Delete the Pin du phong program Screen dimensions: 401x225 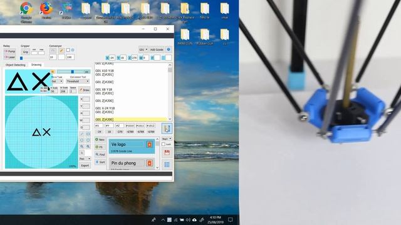pos(150,163)
